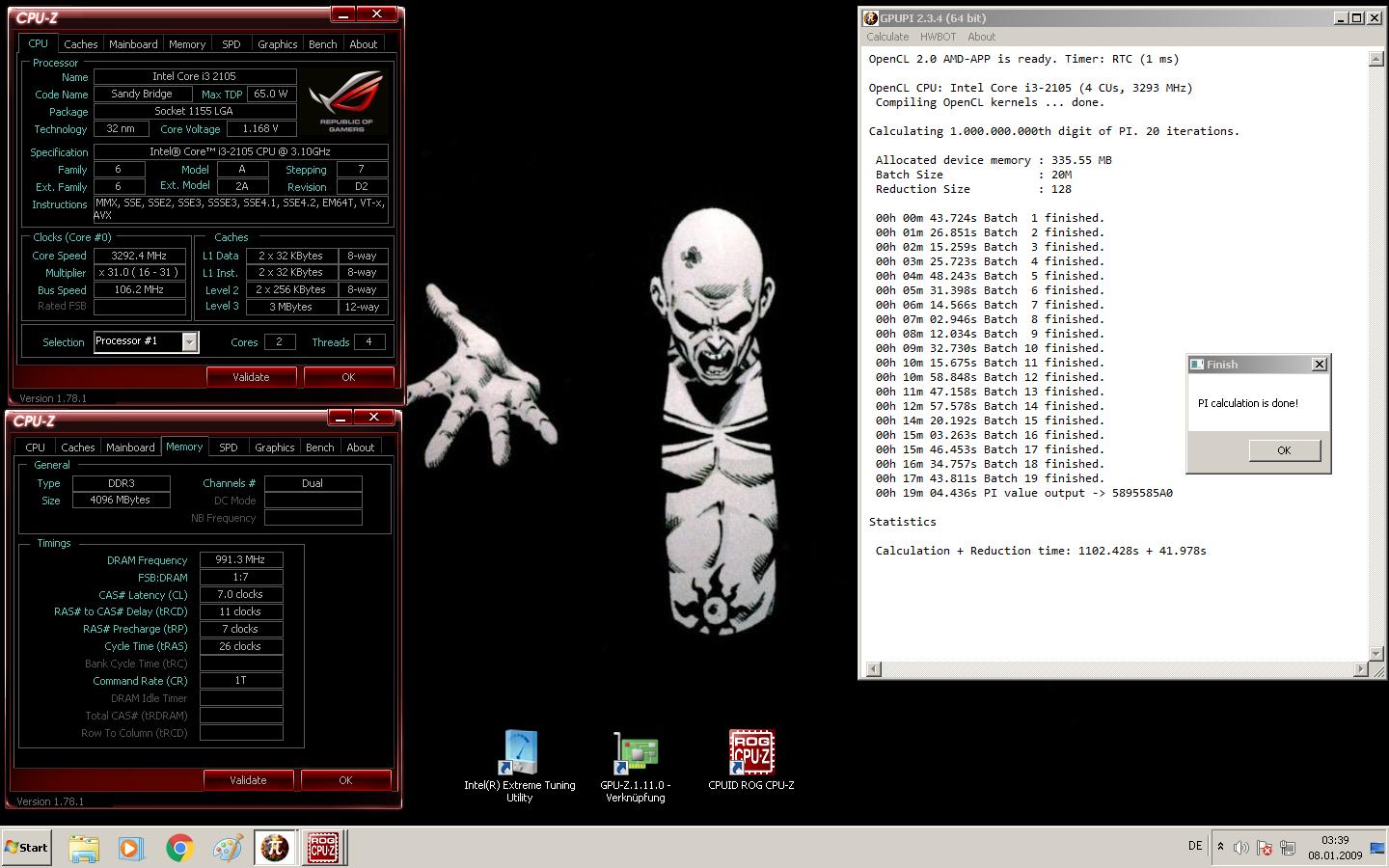Viewport: 1389px width, 868px height.
Task: Open Caches tab in memory-timings CPU-Z window
Action: pyautogui.click(x=77, y=448)
